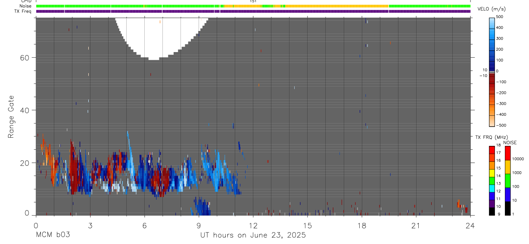
Task: Click the x-axis tick label '3'
Action: tap(90, 225)
